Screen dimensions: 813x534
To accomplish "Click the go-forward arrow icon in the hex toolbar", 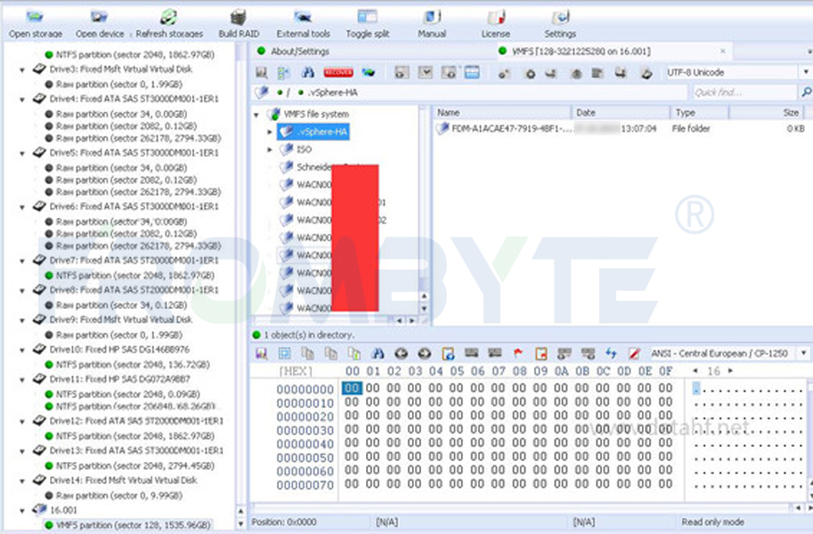I will tap(425, 353).
